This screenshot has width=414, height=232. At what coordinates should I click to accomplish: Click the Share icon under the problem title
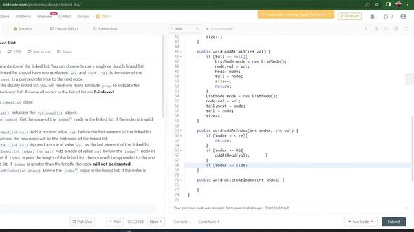point(59,52)
